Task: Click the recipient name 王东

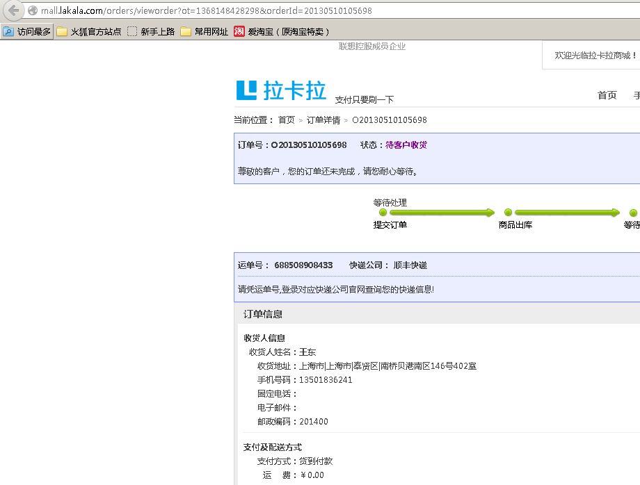Action: pyautogui.click(x=307, y=352)
